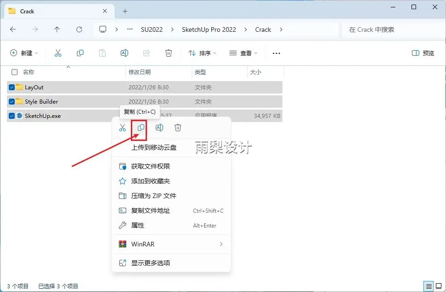Click the Share icon in the toolbar

click(x=147, y=53)
